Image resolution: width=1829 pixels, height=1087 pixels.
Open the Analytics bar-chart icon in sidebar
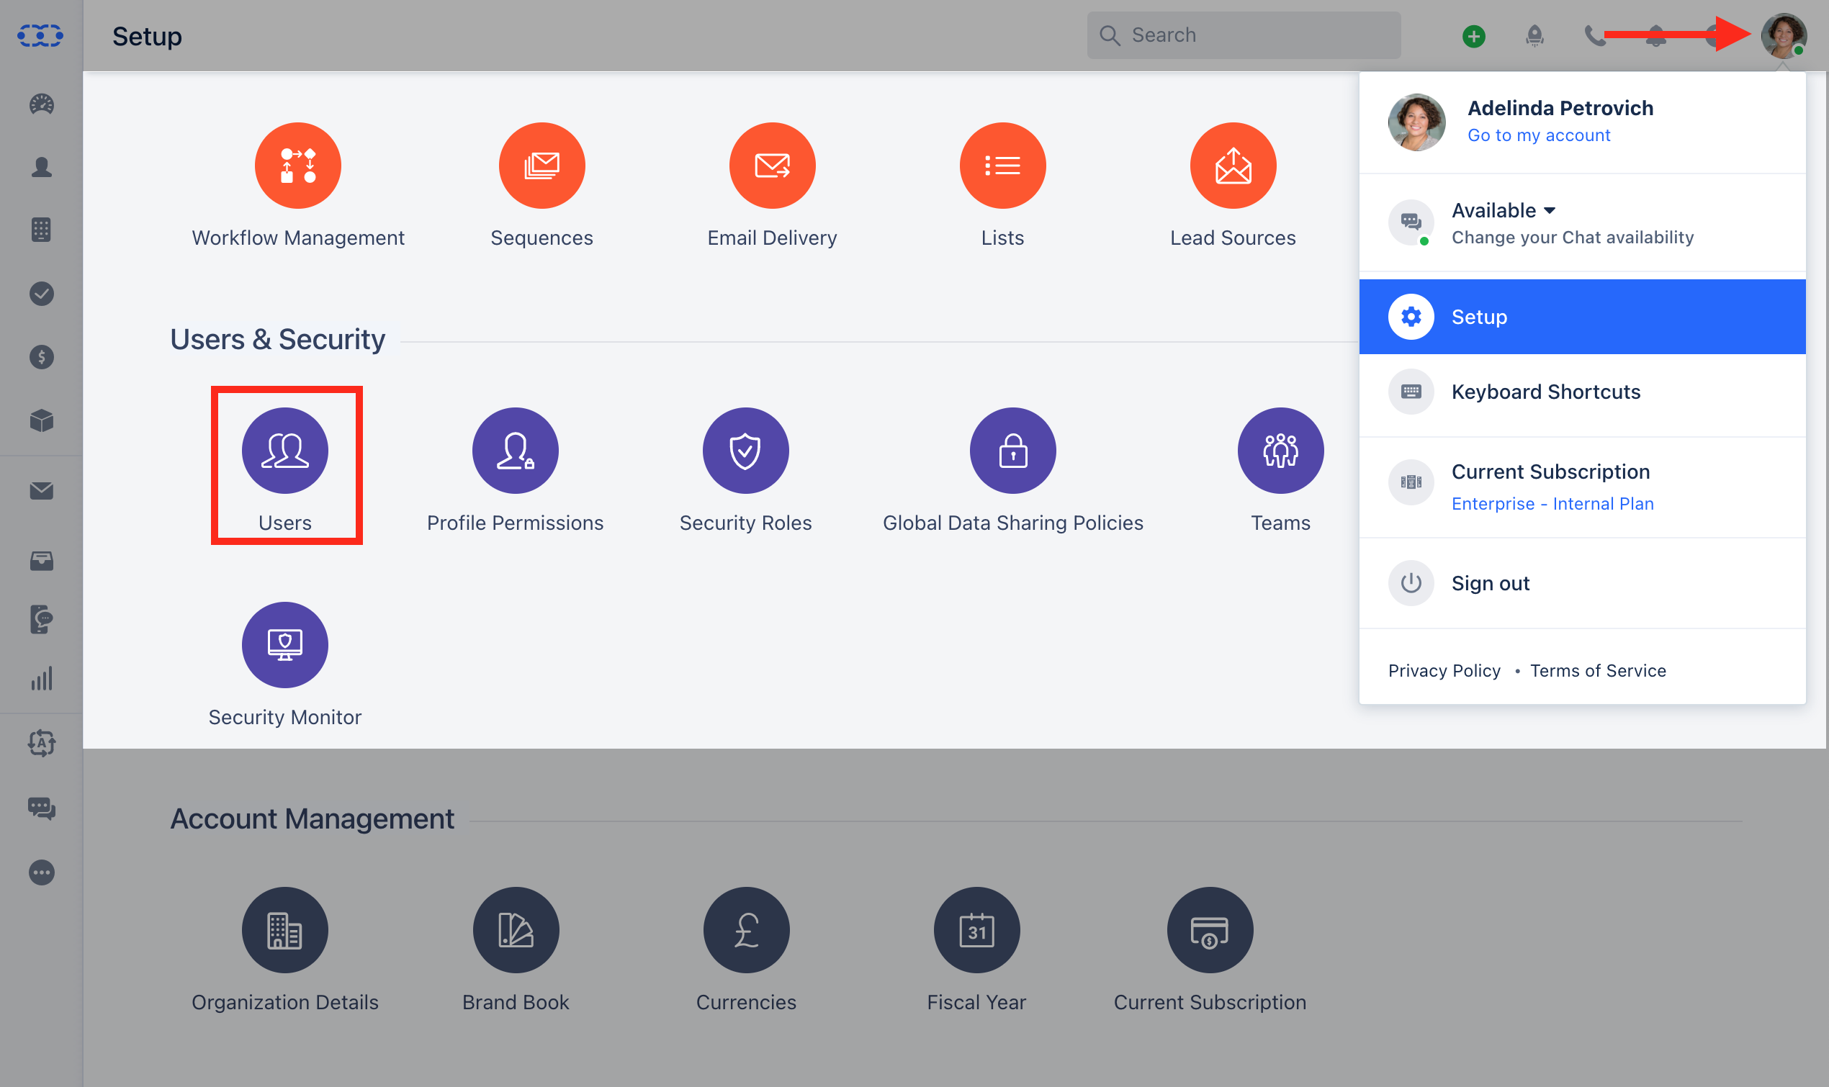pos(42,678)
